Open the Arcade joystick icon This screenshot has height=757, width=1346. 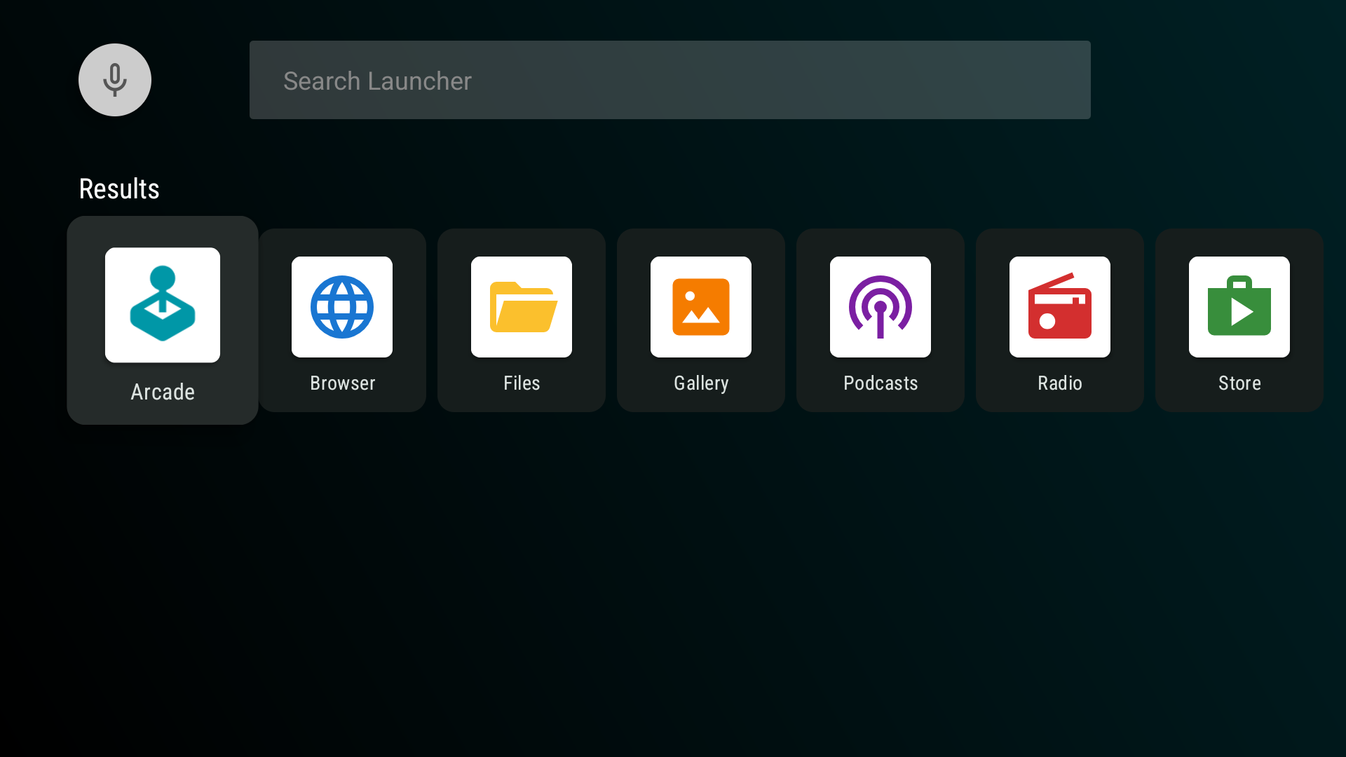(163, 305)
